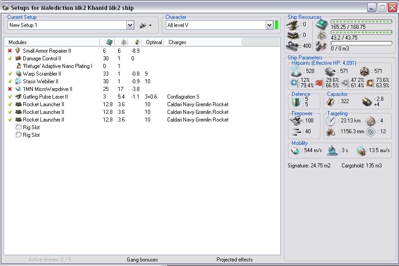This screenshot has height=266, width=399.
Task: Click the drone bay icon beside 0 / 0 m3
Action: click(321, 47)
